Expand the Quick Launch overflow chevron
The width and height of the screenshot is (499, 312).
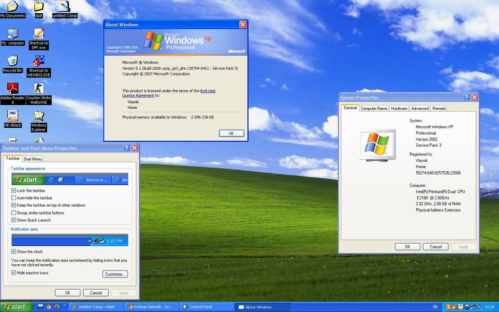point(65,305)
